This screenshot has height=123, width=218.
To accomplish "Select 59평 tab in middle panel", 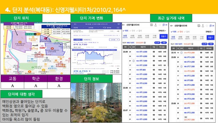I will coord(140,37).
